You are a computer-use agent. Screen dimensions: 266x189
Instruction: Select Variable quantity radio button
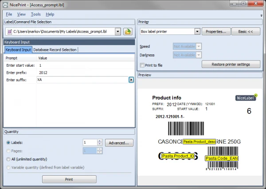point(8,167)
